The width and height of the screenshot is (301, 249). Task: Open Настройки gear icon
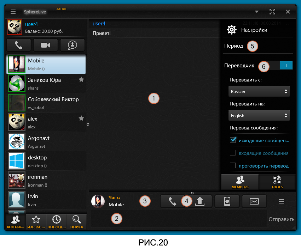pyautogui.click(x=232, y=30)
